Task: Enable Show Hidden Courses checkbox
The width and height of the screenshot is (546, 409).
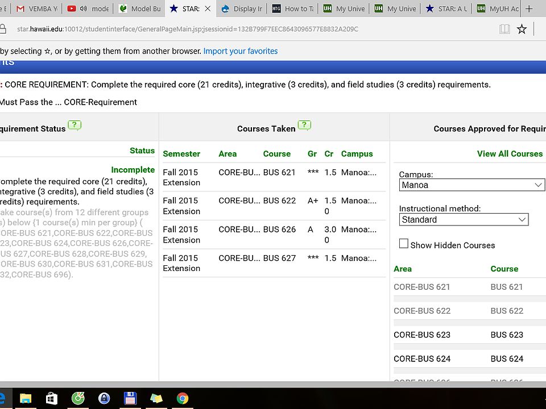Action: [404, 244]
